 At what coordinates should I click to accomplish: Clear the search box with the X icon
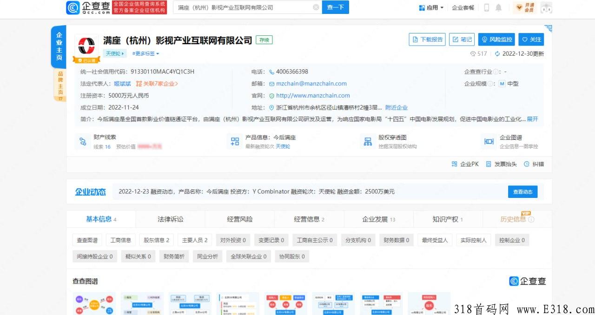point(316,7)
